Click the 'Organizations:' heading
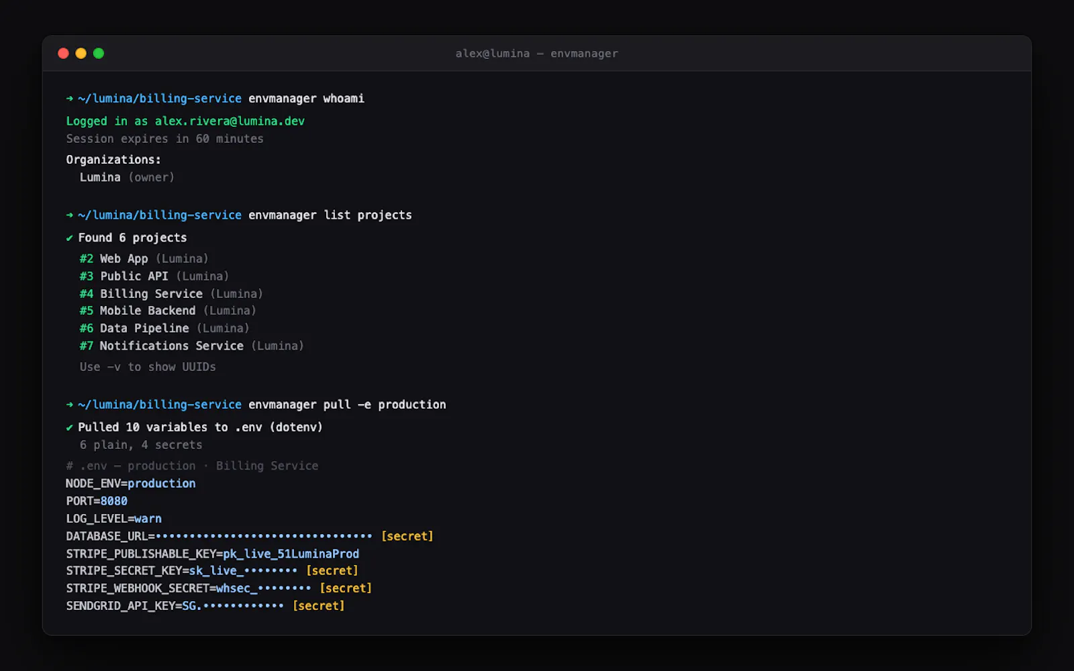 click(x=113, y=160)
